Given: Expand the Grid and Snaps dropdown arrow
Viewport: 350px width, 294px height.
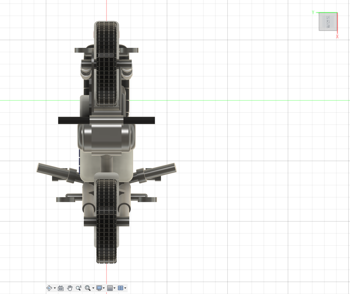Looking at the screenshot, I should click(x=114, y=288).
